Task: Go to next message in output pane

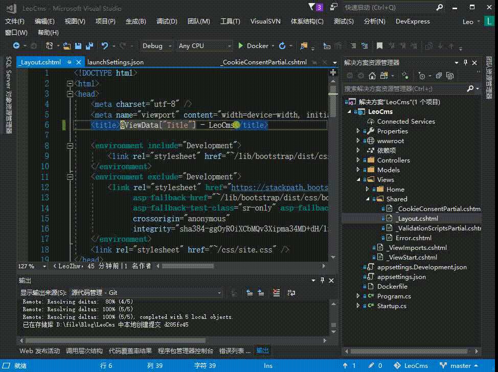Action: click(261, 293)
